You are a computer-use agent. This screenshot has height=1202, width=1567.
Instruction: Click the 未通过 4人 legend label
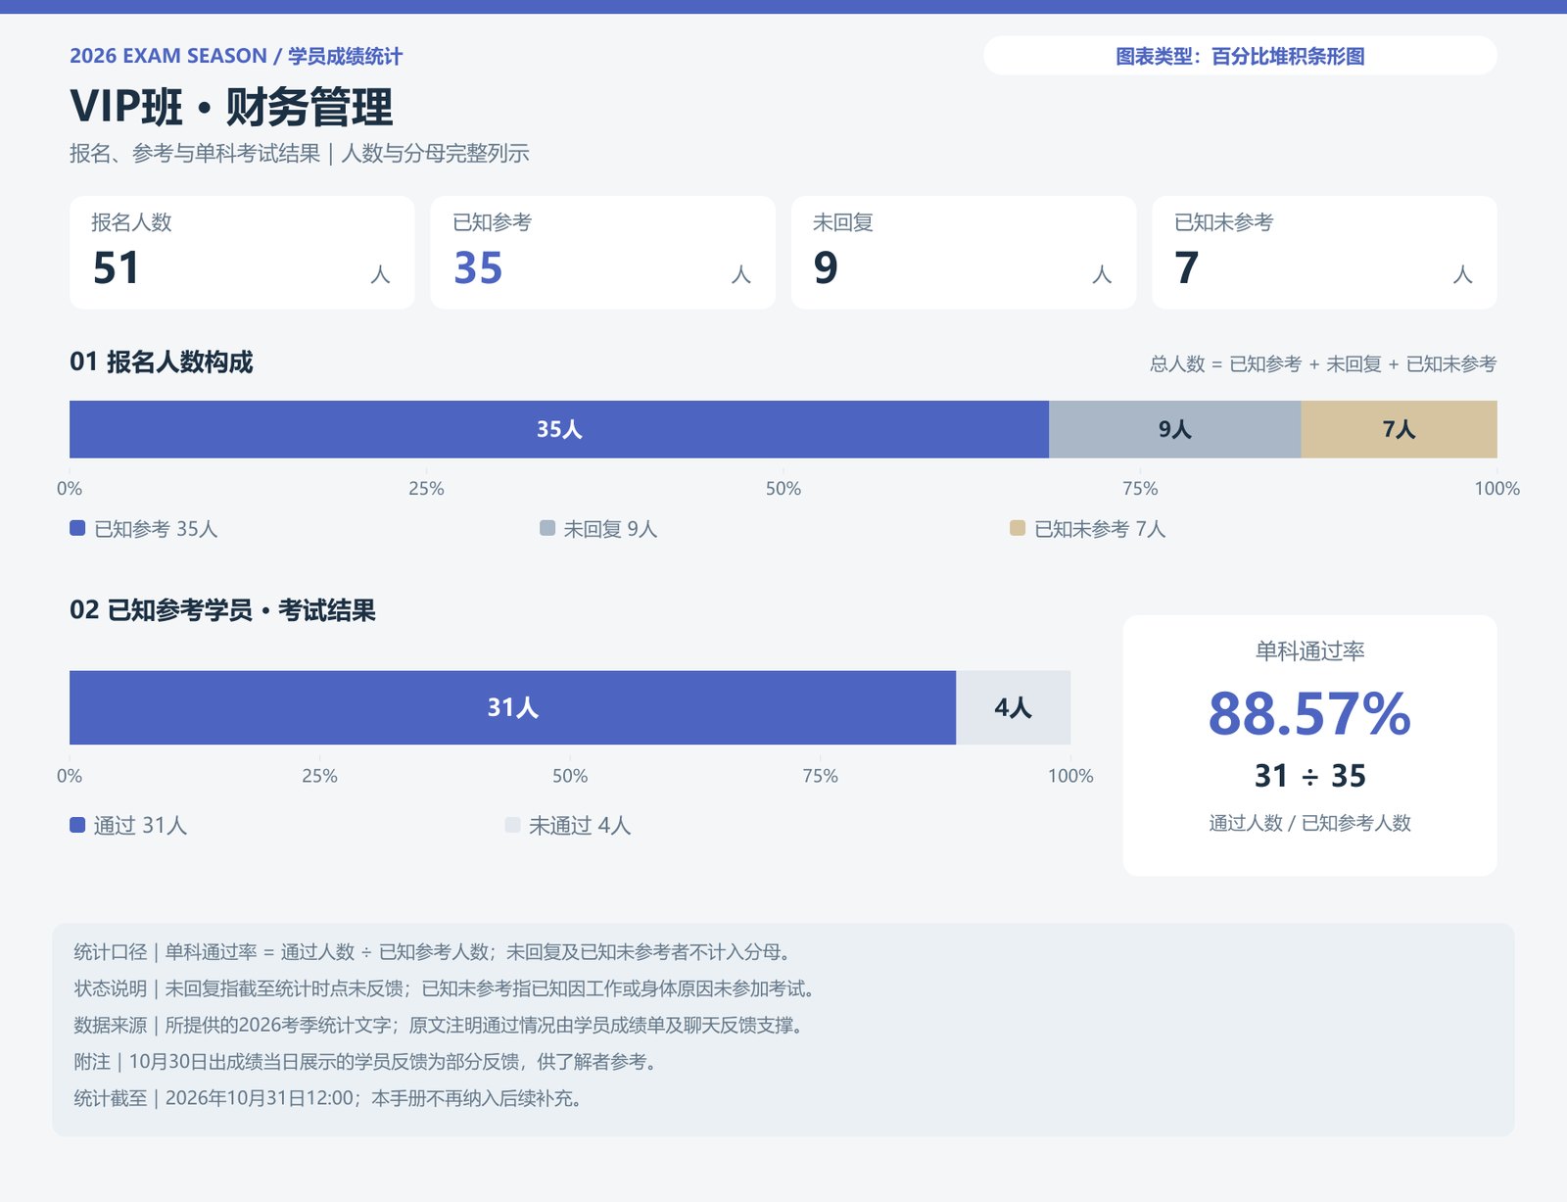coord(580,826)
